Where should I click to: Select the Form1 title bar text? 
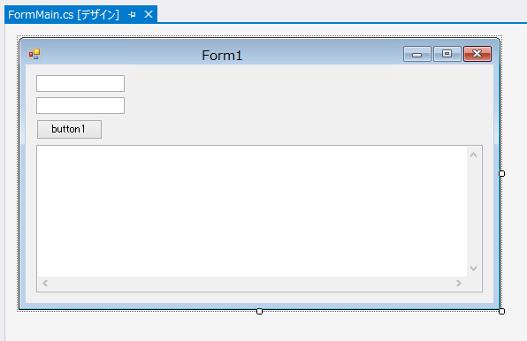tap(222, 56)
